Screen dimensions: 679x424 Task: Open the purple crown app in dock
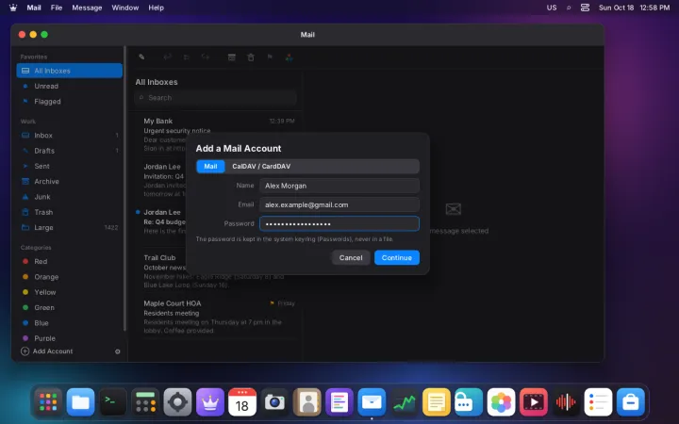click(210, 402)
